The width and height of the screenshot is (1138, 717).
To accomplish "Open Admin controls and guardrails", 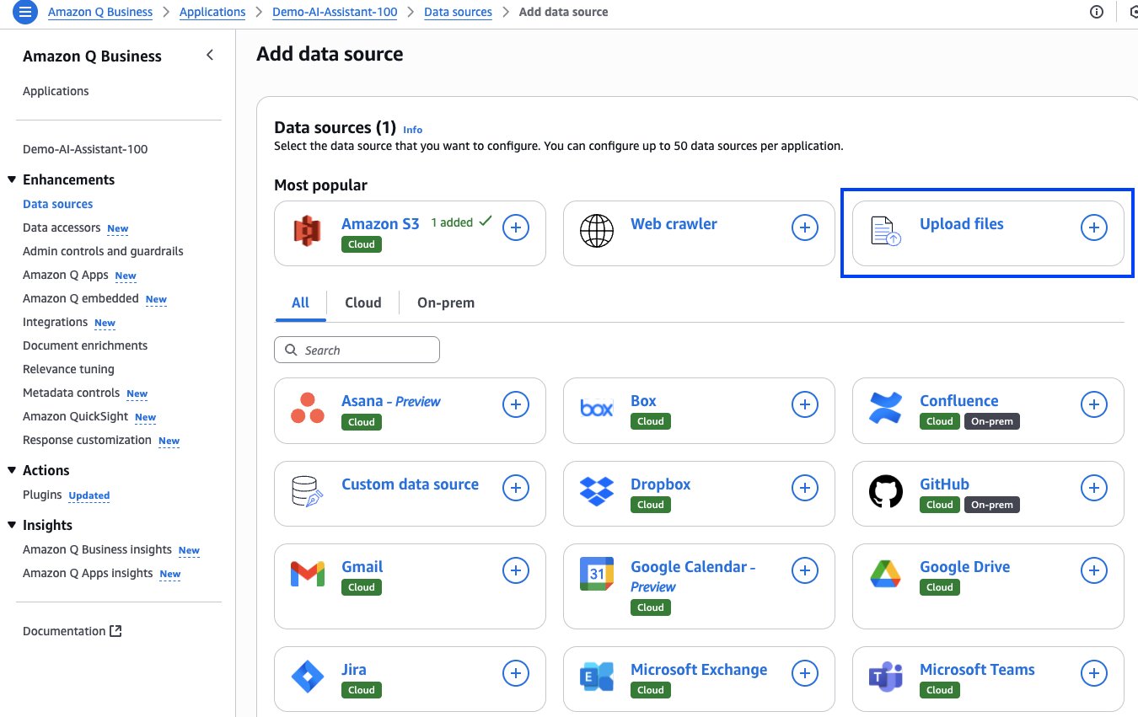I will [x=103, y=251].
